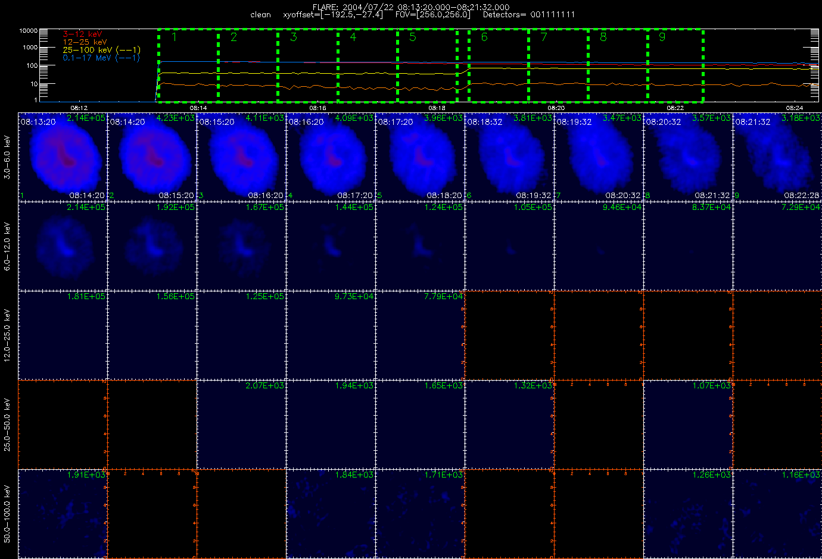The width and height of the screenshot is (822, 559).
Task: Click the 08:12 time axis tick label
Action: (x=79, y=108)
